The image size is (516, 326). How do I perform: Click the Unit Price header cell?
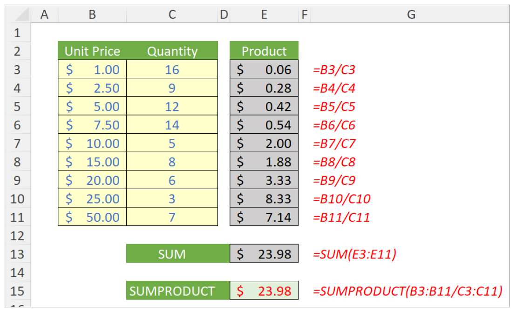pyautogui.click(x=92, y=51)
